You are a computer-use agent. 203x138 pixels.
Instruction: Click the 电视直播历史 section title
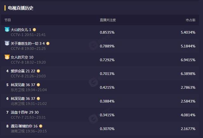21,8
